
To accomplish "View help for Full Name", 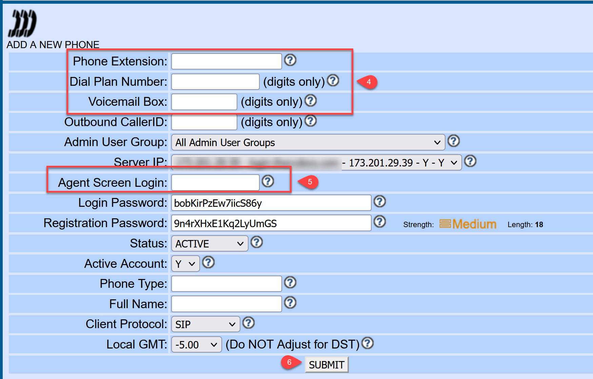I will 290,303.
